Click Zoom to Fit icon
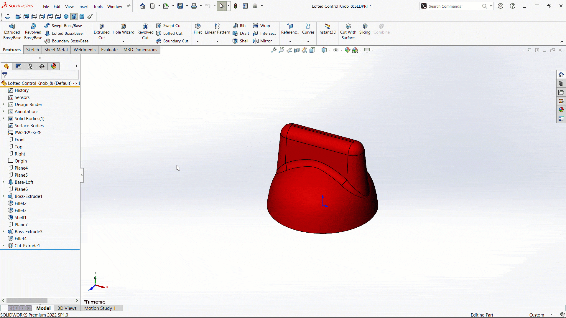566x318 pixels. 274,50
